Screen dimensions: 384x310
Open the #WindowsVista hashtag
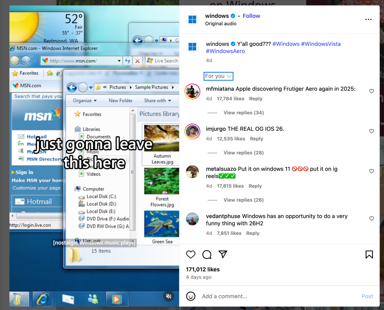[321, 44]
